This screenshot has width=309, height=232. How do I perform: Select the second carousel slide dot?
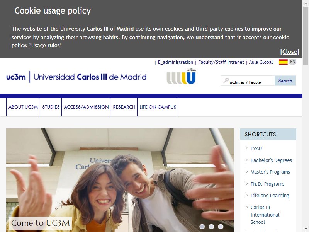[x=211, y=227]
